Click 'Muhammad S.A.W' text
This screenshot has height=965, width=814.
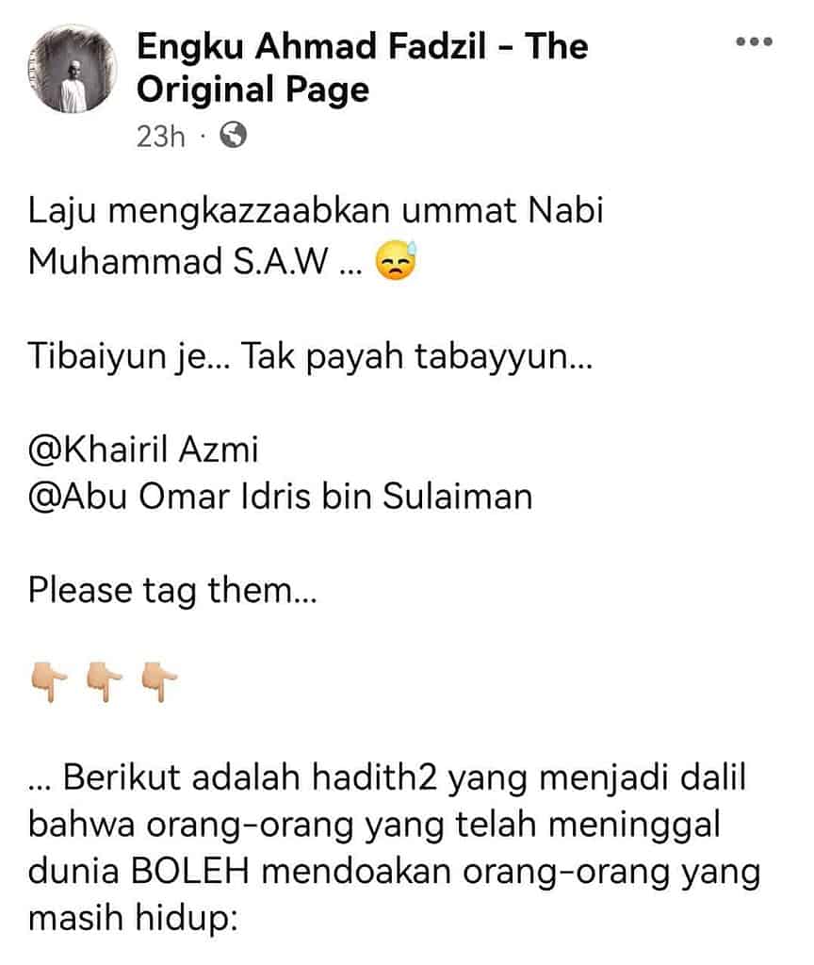tap(178, 262)
